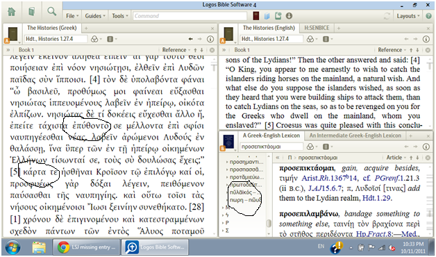Open info panel for The Histories (Greek)

(x=210, y=39)
